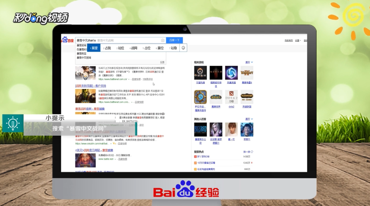Open dropdown arrow after battle.net URL
This screenshot has height=206, width=370.
tap(115, 159)
